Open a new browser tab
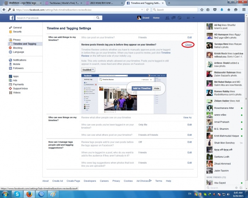This screenshot has height=198, width=248. (x=169, y=3)
